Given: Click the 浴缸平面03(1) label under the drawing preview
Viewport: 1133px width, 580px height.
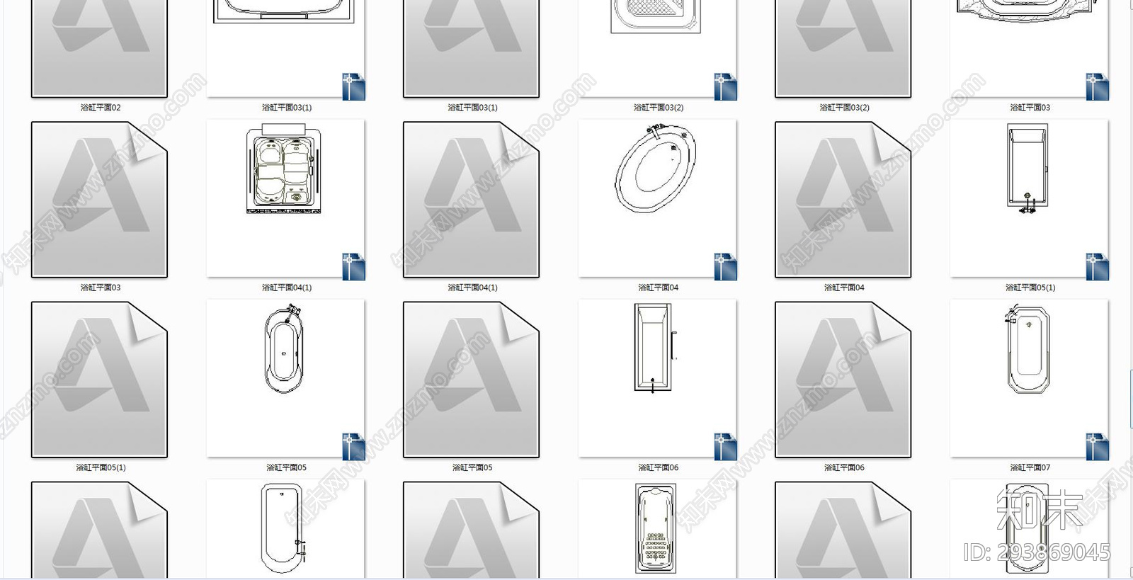Looking at the screenshot, I should 287,108.
